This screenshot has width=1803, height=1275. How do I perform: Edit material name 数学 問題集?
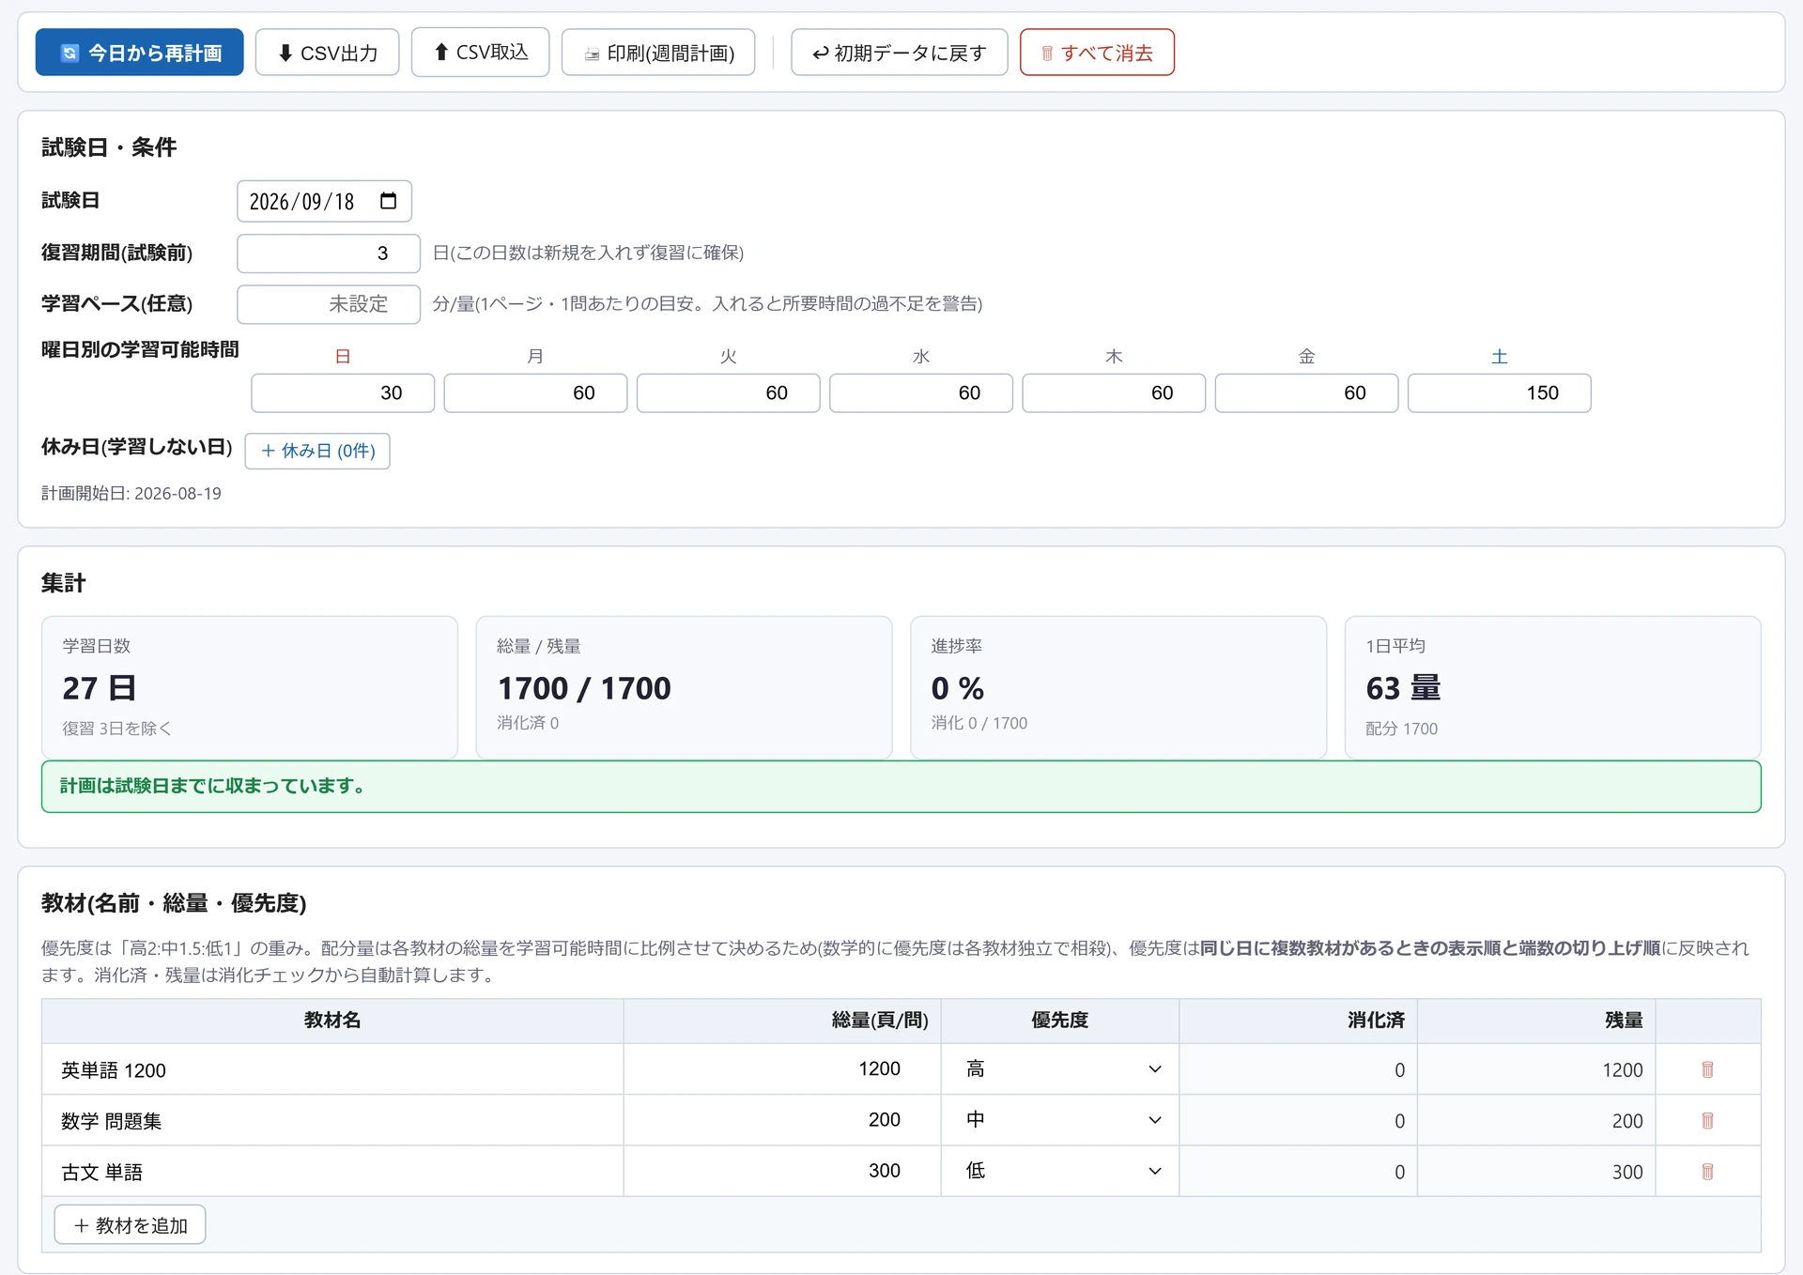pos(332,1120)
